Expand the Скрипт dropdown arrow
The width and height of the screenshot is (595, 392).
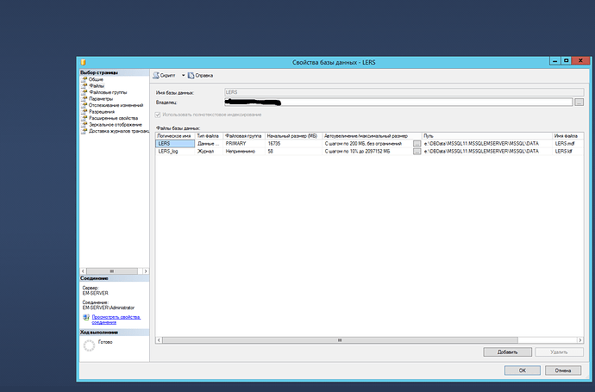click(x=183, y=76)
